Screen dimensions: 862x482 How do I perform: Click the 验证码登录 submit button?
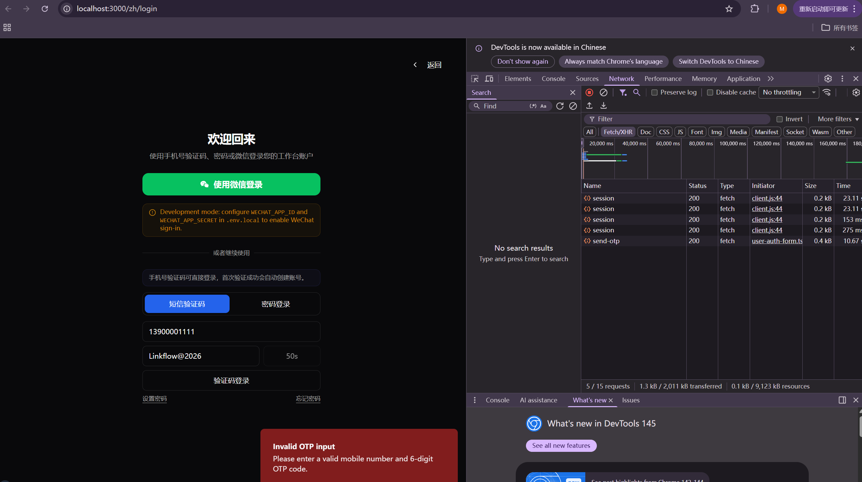231,380
